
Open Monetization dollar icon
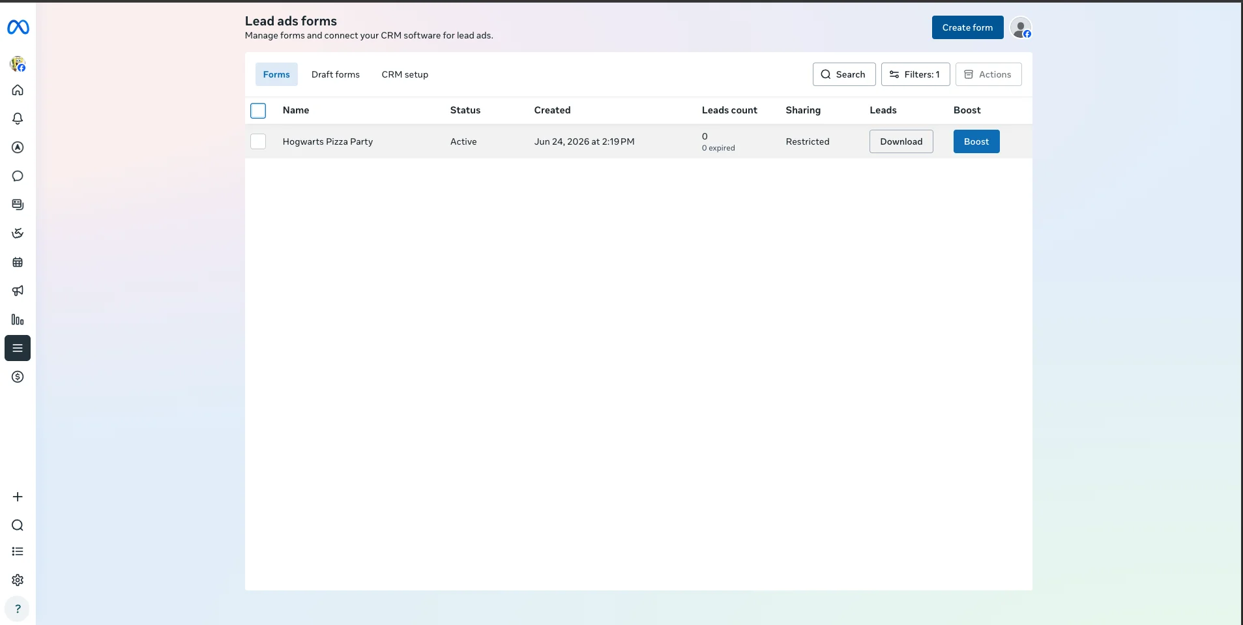18,377
